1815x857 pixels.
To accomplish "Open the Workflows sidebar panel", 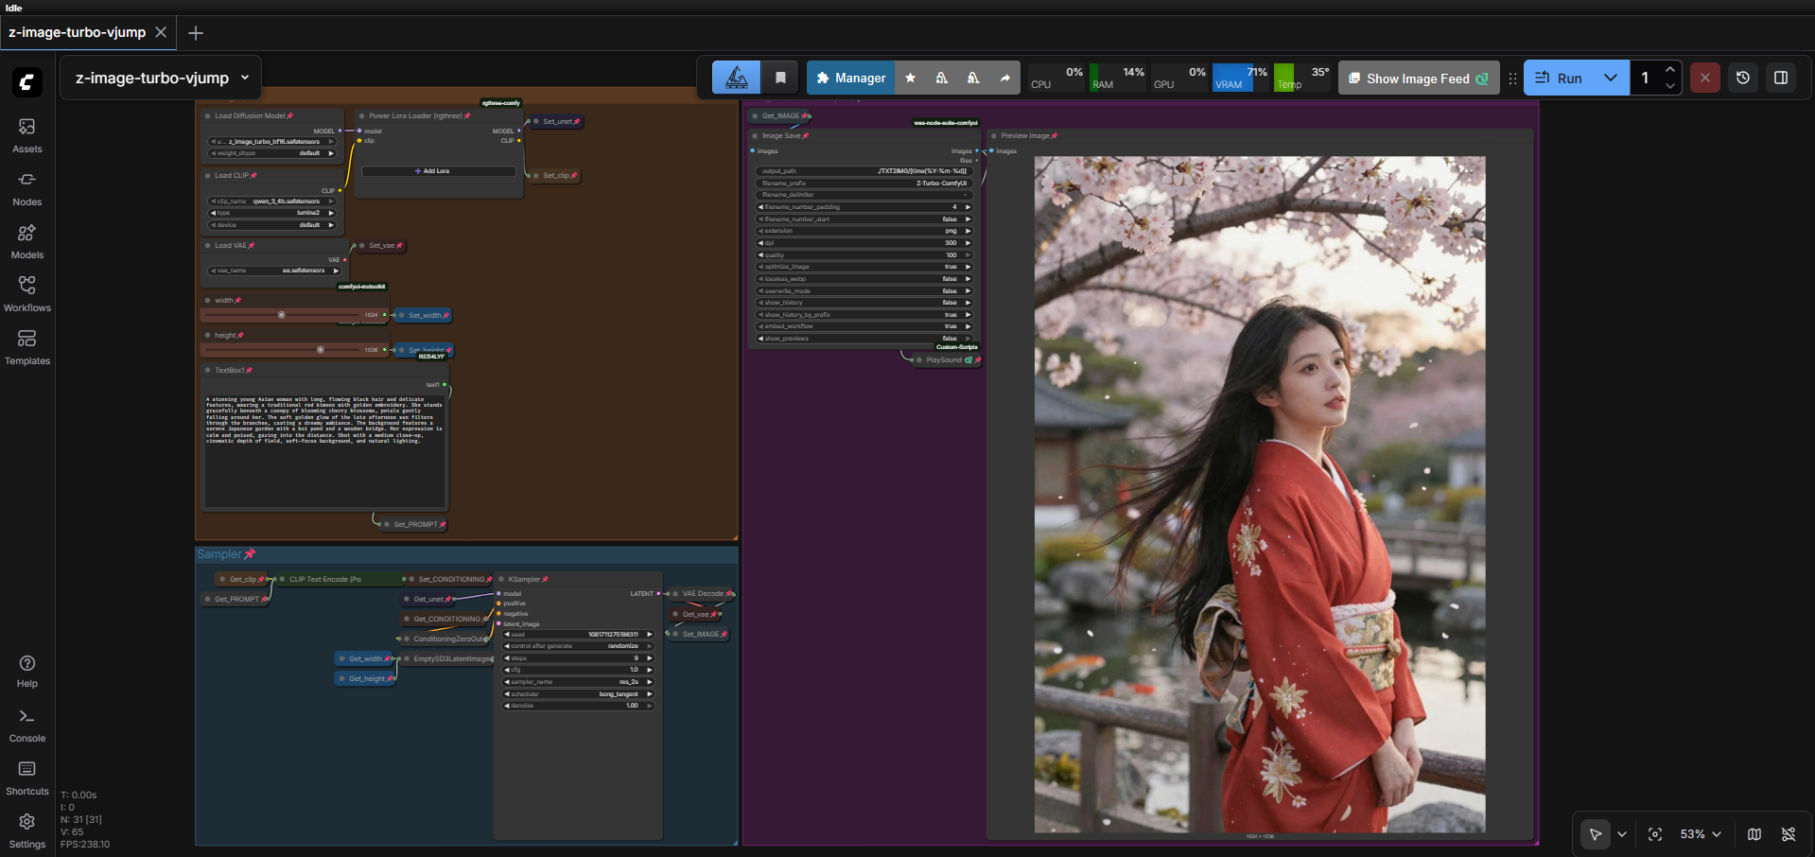I will point(26,294).
